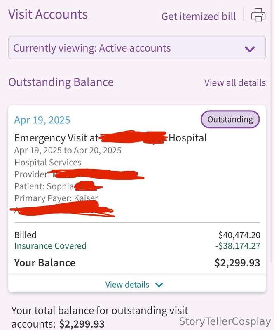The width and height of the screenshot is (274, 330).
Task: Click the Insurance Covered label
Action: [x=50, y=246]
